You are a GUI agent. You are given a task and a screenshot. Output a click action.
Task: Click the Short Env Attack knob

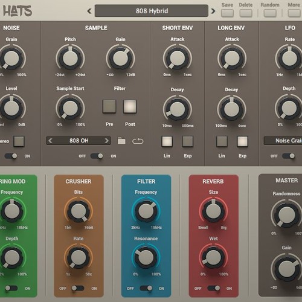point(178,59)
